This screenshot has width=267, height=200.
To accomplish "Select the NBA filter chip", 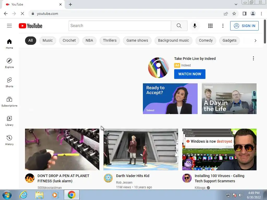I will coord(89,40).
